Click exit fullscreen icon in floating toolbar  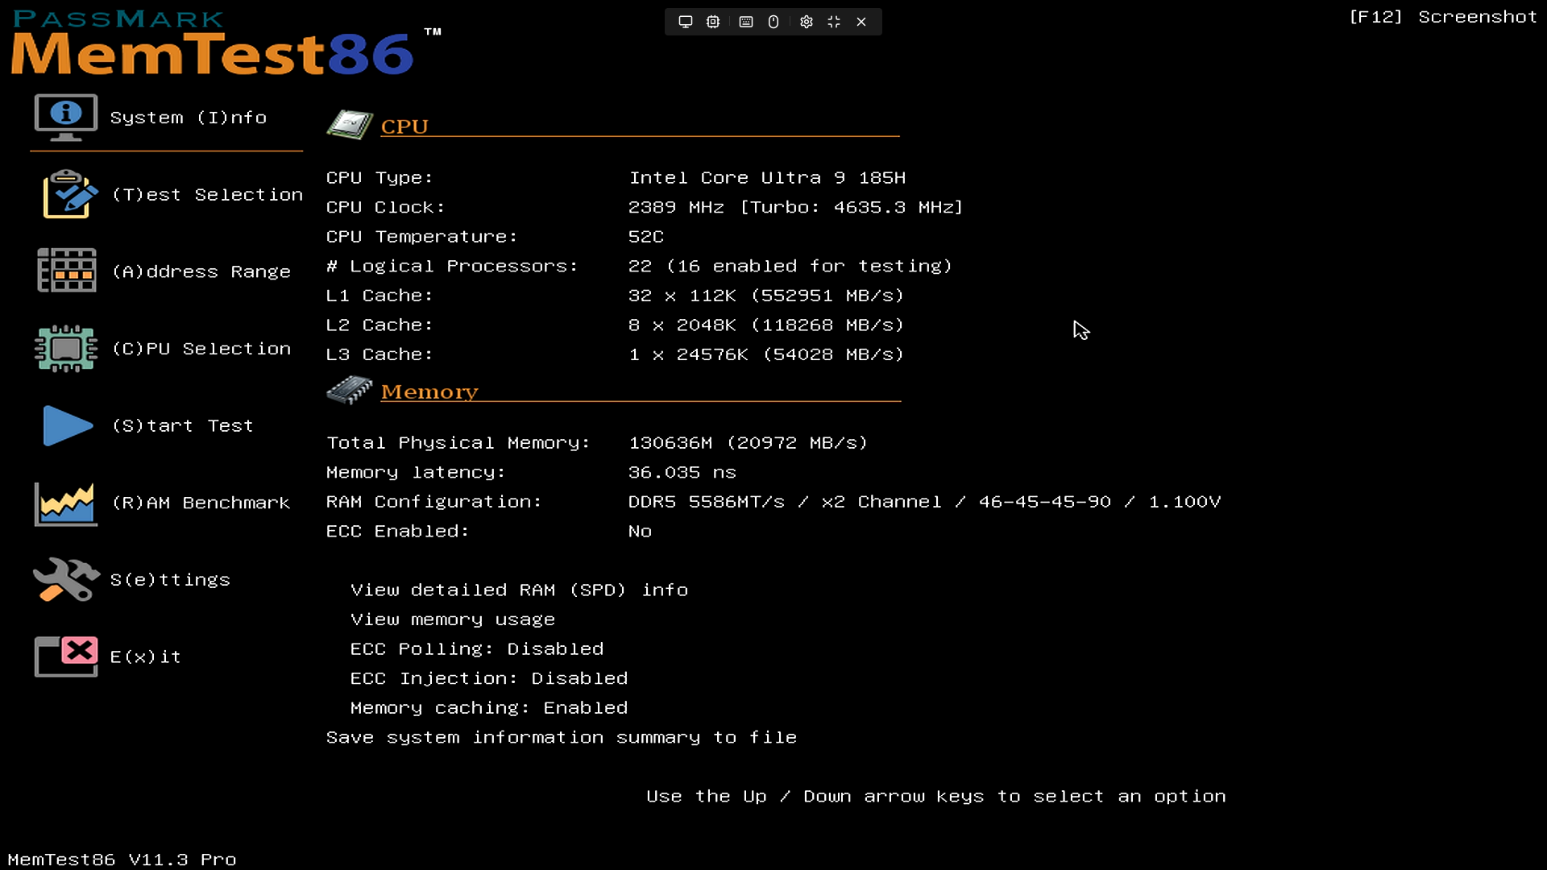click(x=834, y=22)
